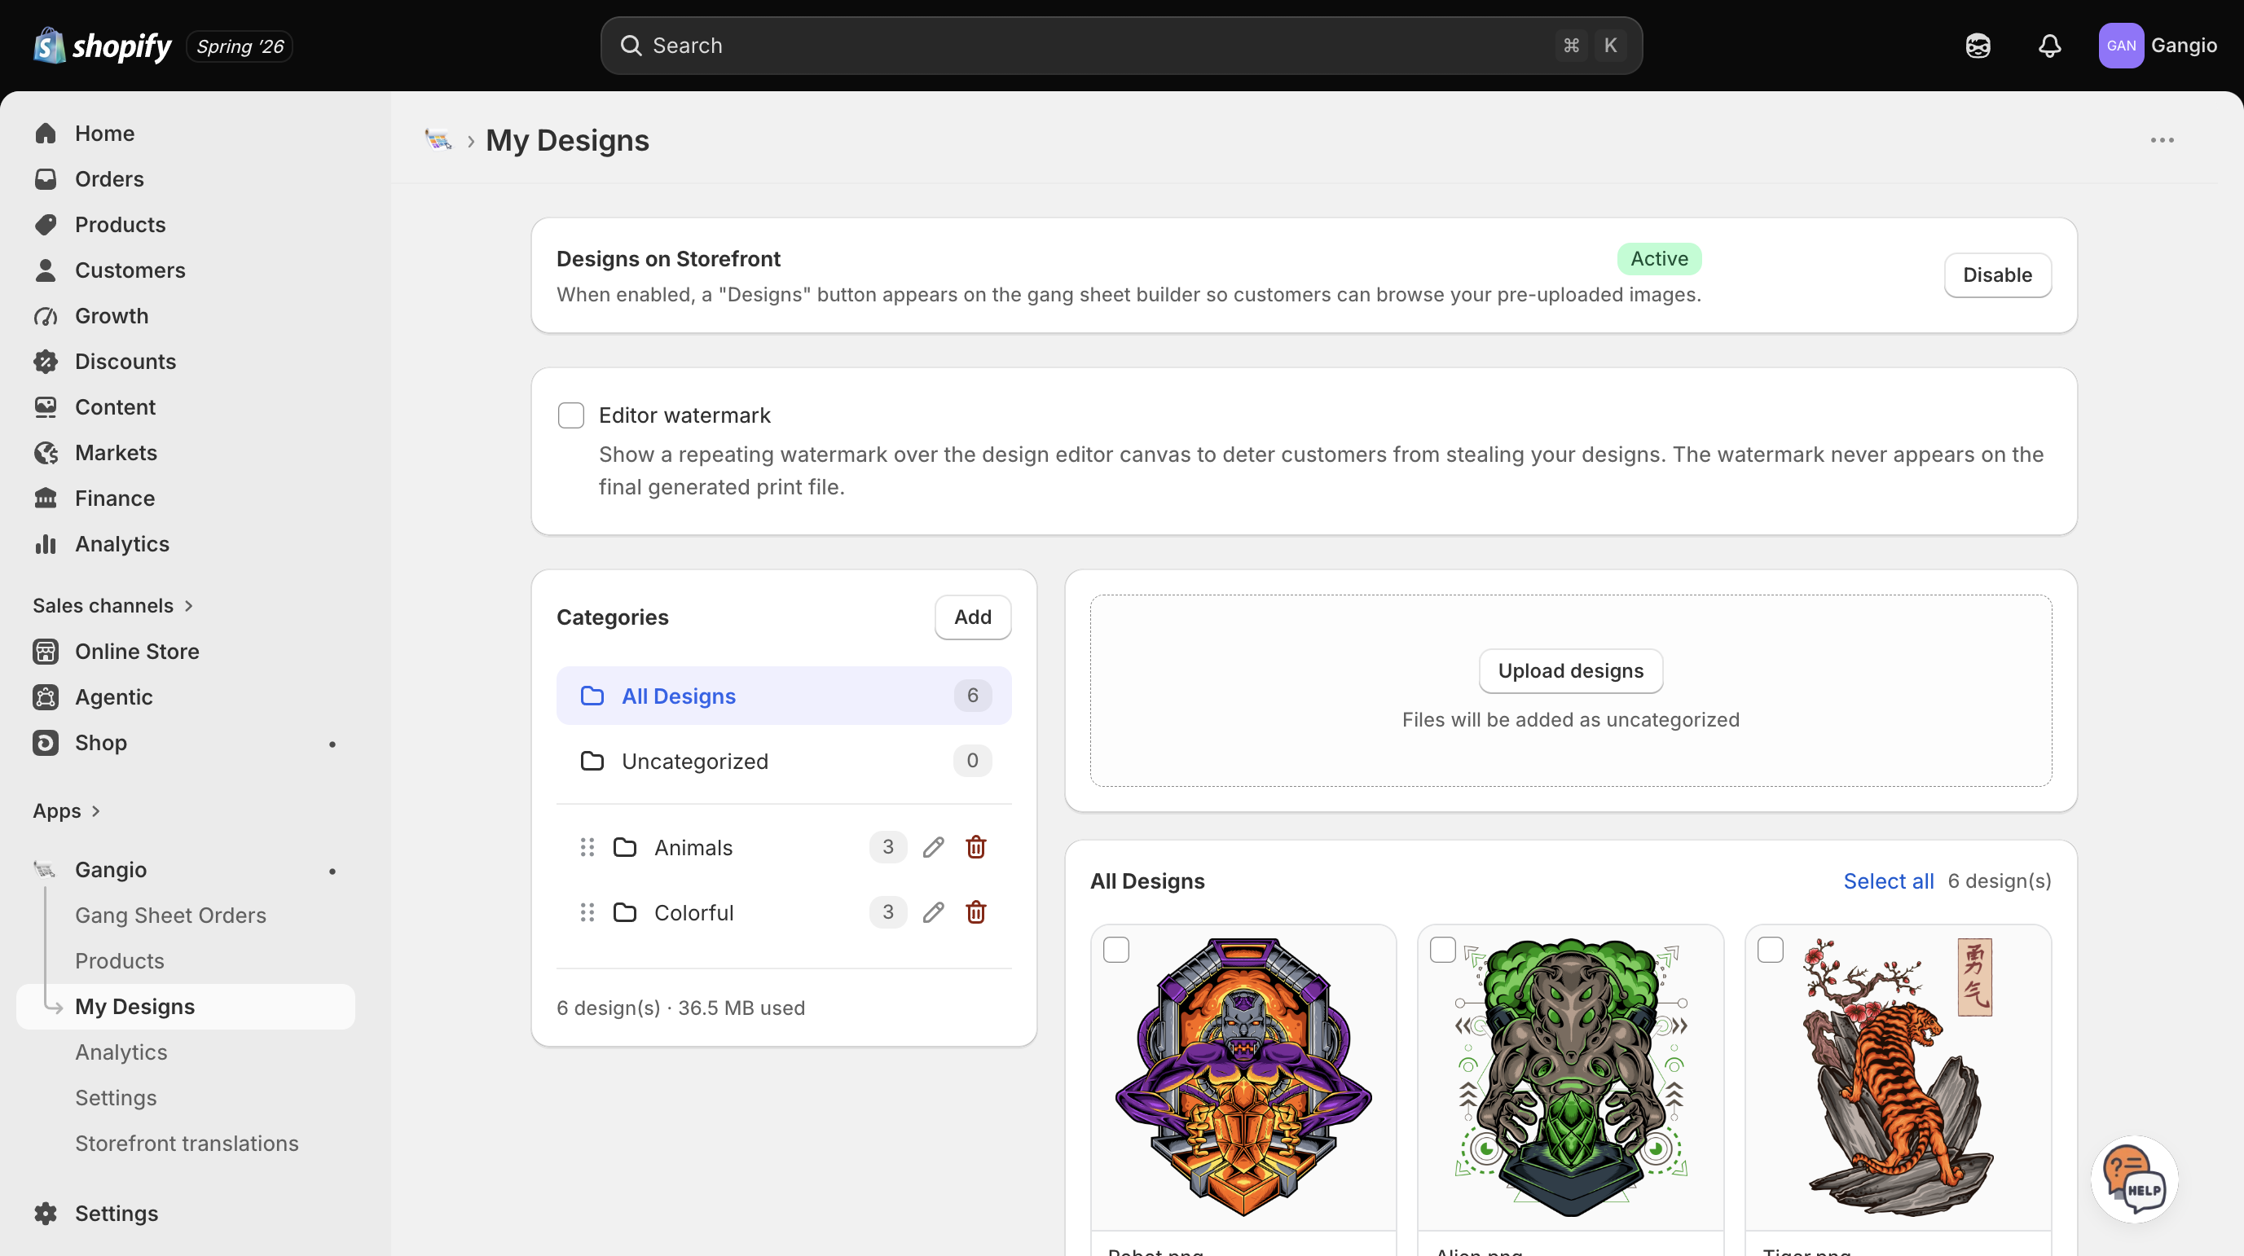2244x1256 pixels.
Task: Select the Robot design checkbox
Action: pyautogui.click(x=1116, y=950)
